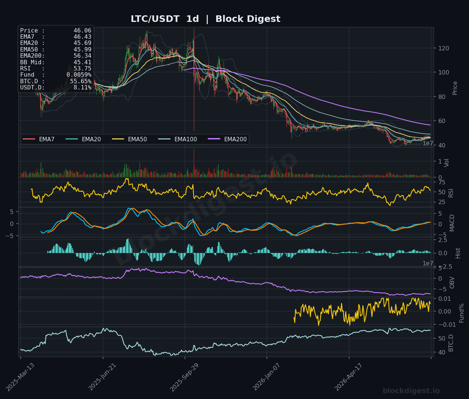Click the BTC.D axis label
This screenshot has height=399, width=469.
point(451,343)
